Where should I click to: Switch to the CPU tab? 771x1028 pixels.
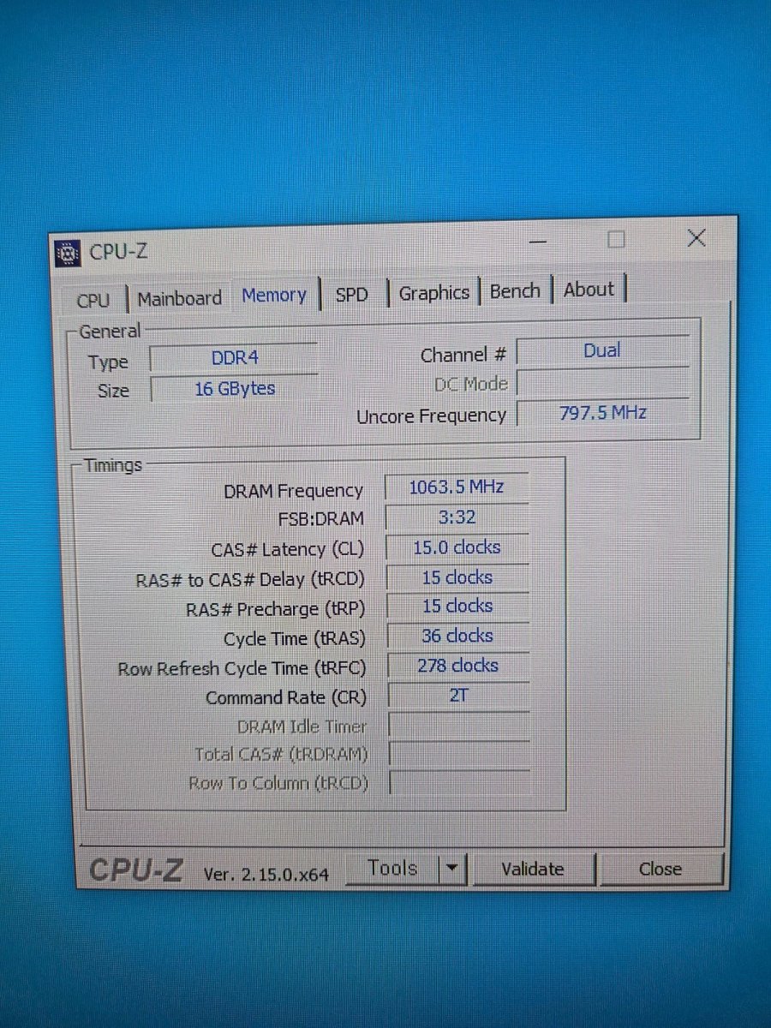pos(93,300)
